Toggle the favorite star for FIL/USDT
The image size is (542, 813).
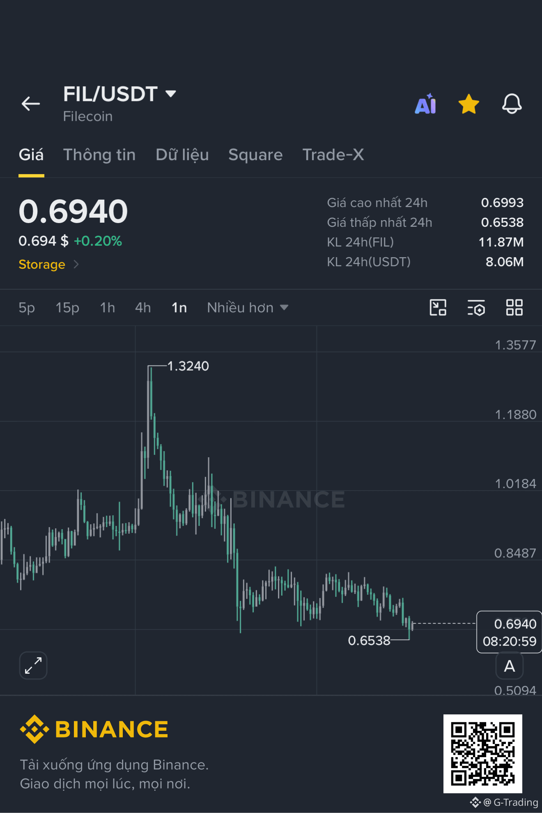(469, 104)
